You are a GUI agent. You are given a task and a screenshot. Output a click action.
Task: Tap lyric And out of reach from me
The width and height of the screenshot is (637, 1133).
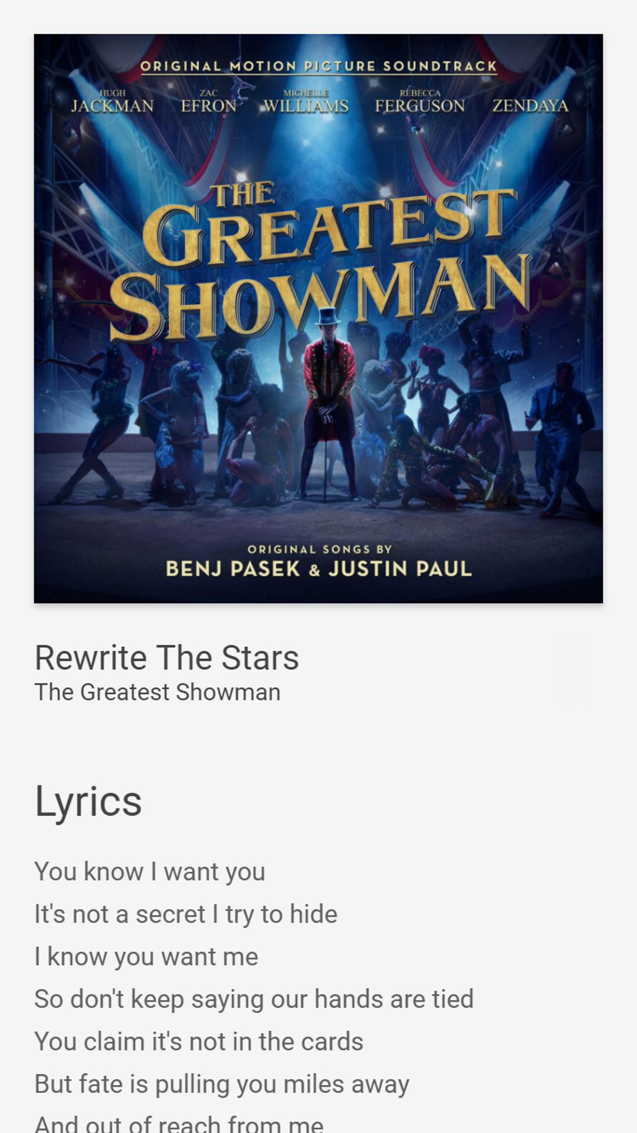[179, 1123]
